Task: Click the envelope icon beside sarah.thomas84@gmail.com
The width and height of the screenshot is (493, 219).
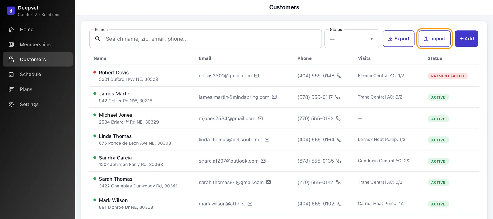Action: pyautogui.click(x=269, y=182)
